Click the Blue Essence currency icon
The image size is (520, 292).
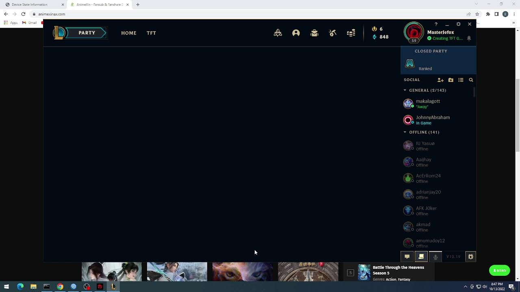tap(375, 37)
